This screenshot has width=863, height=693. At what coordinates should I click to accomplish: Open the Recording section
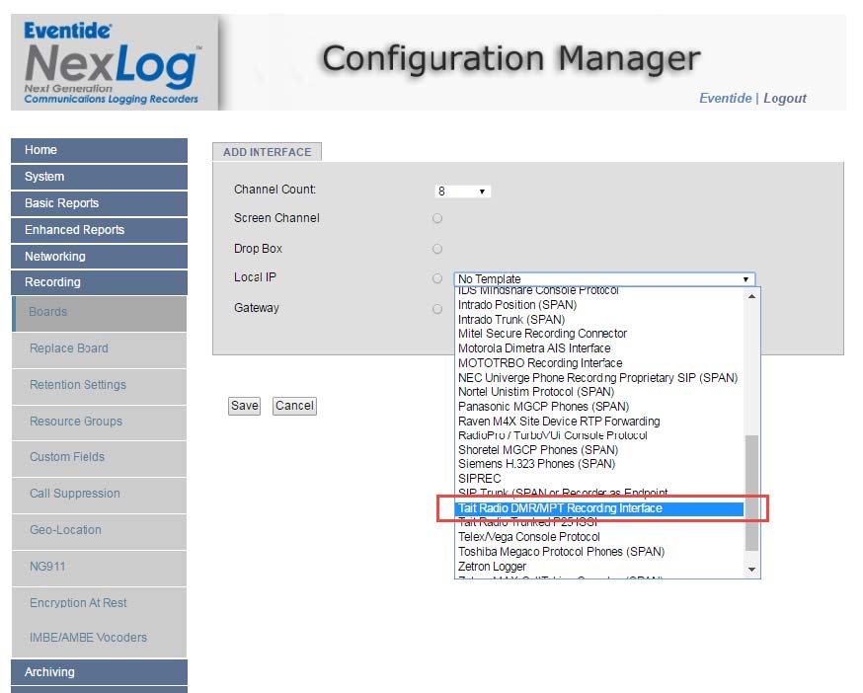[x=99, y=281]
